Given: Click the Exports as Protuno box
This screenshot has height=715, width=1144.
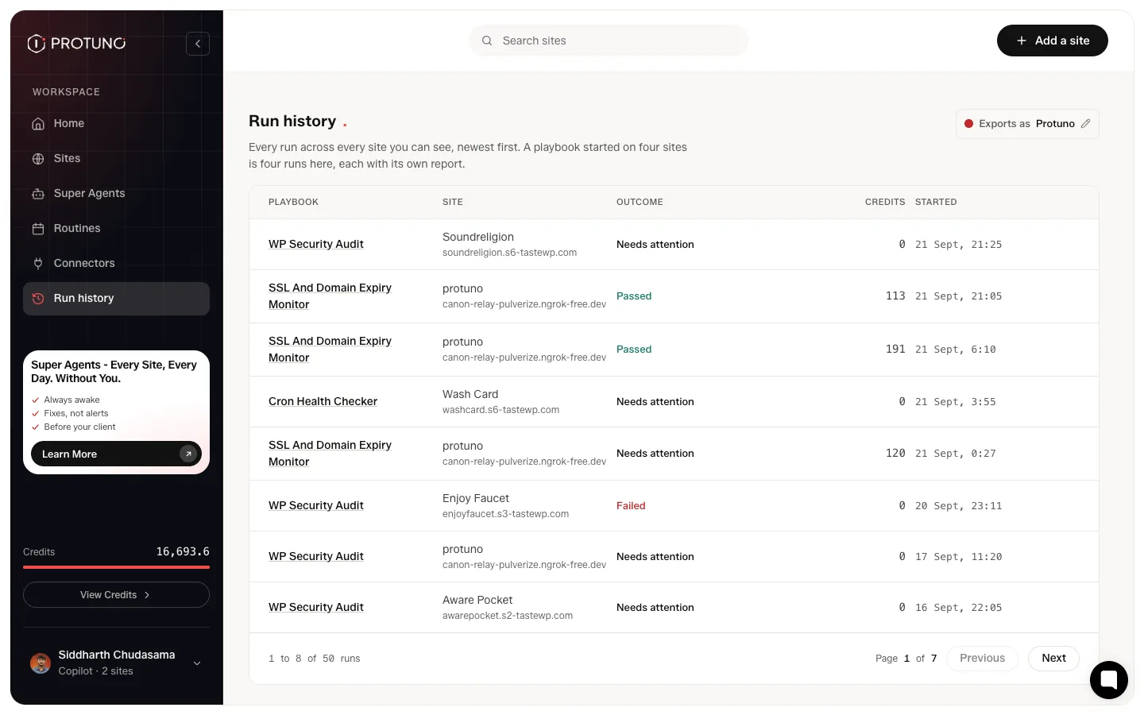Looking at the screenshot, I should 1027,124.
